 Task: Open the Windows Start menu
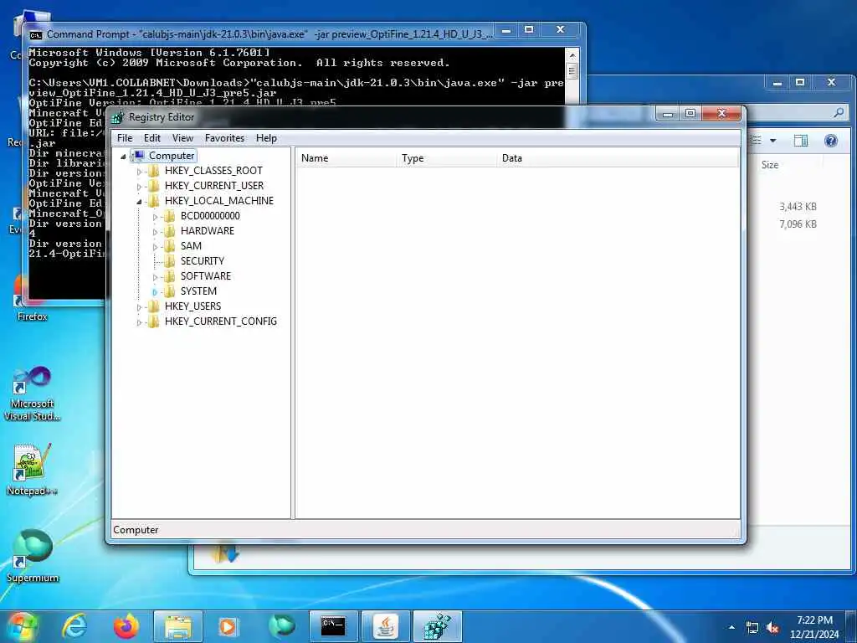[22, 626]
